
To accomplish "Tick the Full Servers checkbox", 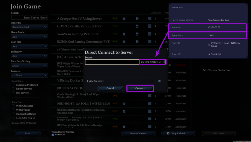I will tap(13, 93).
